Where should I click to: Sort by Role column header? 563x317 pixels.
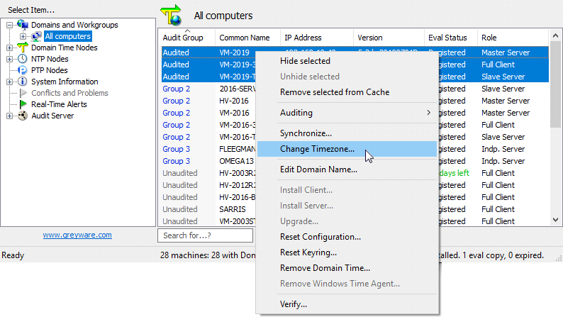pos(513,38)
